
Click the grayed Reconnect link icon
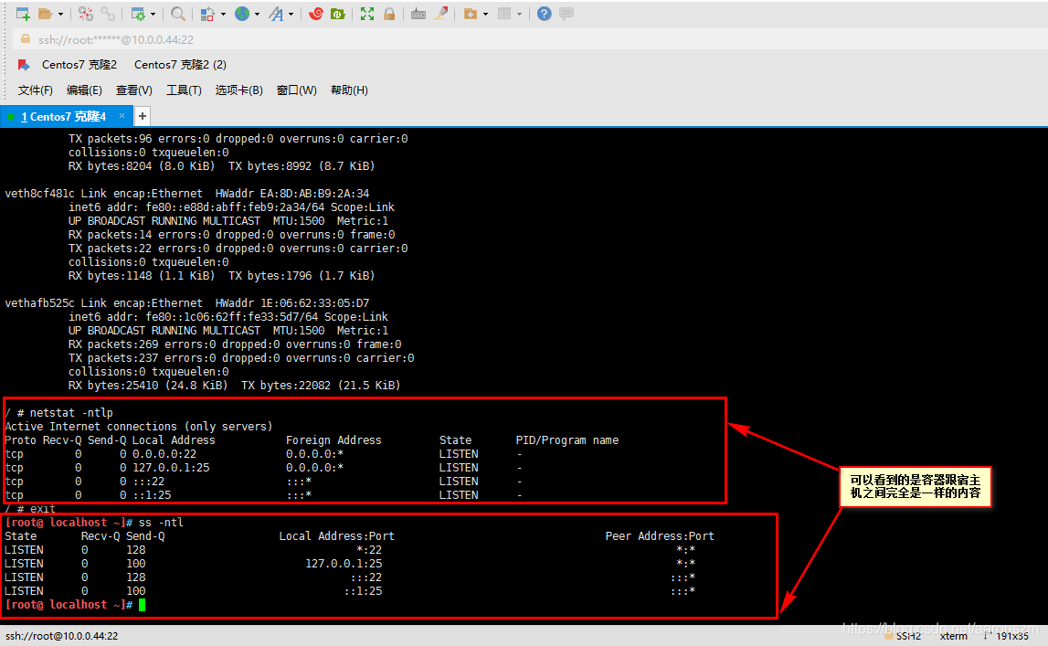click(108, 14)
